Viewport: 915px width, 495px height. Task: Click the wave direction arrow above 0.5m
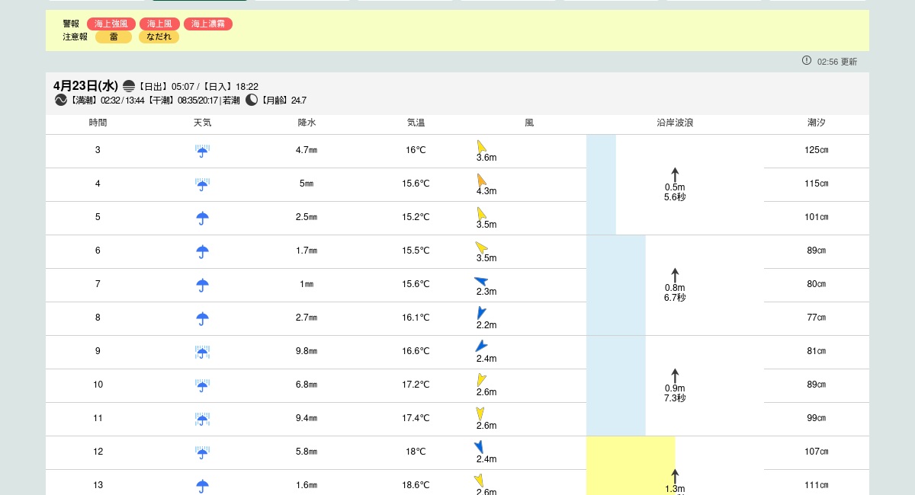coord(675,174)
